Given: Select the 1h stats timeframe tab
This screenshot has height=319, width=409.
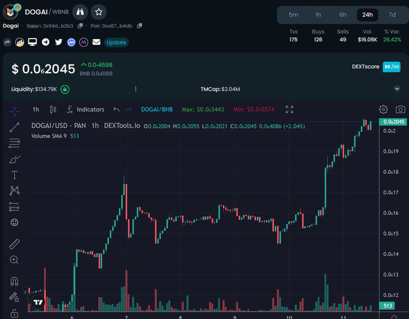Looking at the screenshot, I should pyautogui.click(x=318, y=15).
